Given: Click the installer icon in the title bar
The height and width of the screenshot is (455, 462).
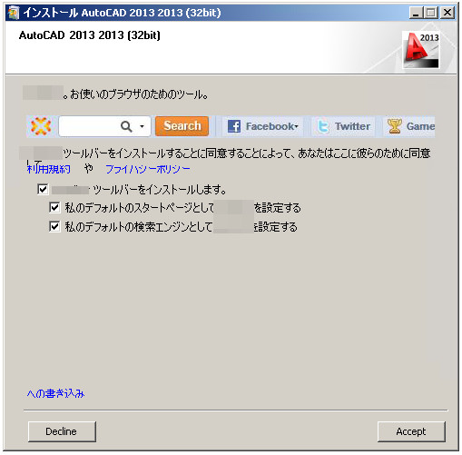Looking at the screenshot, I should (x=14, y=13).
